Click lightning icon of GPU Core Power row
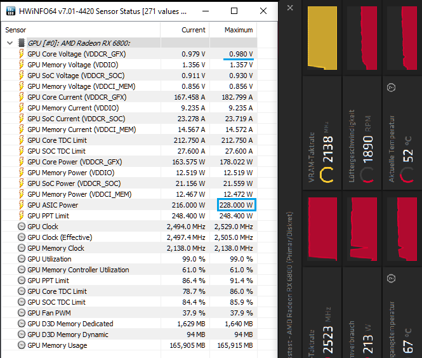The image size is (422, 358). (x=22, y=162)
